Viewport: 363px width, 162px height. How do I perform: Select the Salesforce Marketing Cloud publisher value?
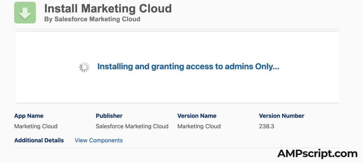(132, 126)
